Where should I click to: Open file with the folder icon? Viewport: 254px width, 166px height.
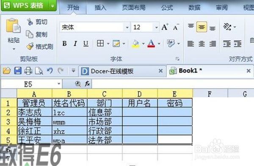click(x=7, y=71)
